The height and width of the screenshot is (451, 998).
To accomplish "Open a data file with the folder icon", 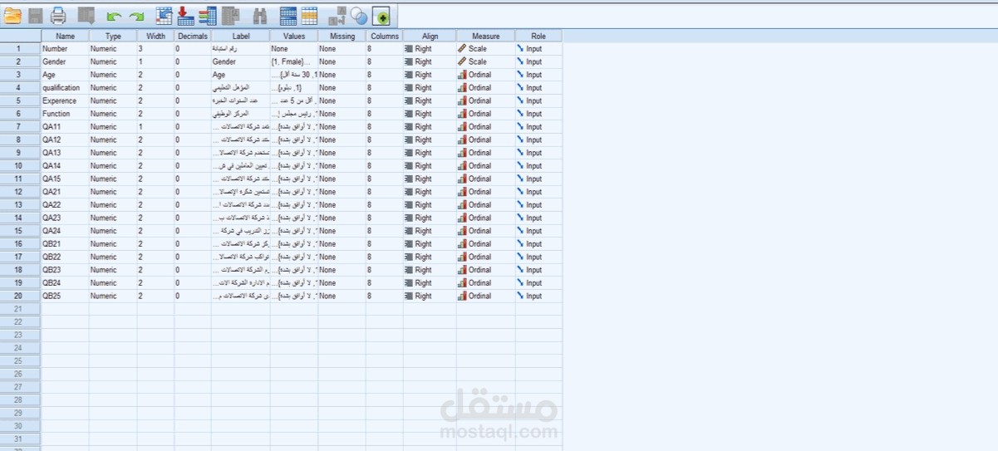I will coord(12,15).
